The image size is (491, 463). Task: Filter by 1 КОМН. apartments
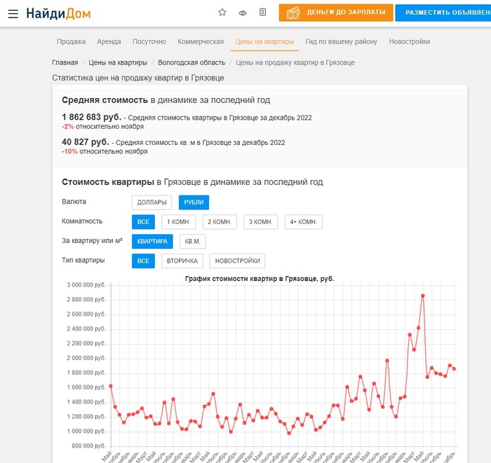point(178,222)
